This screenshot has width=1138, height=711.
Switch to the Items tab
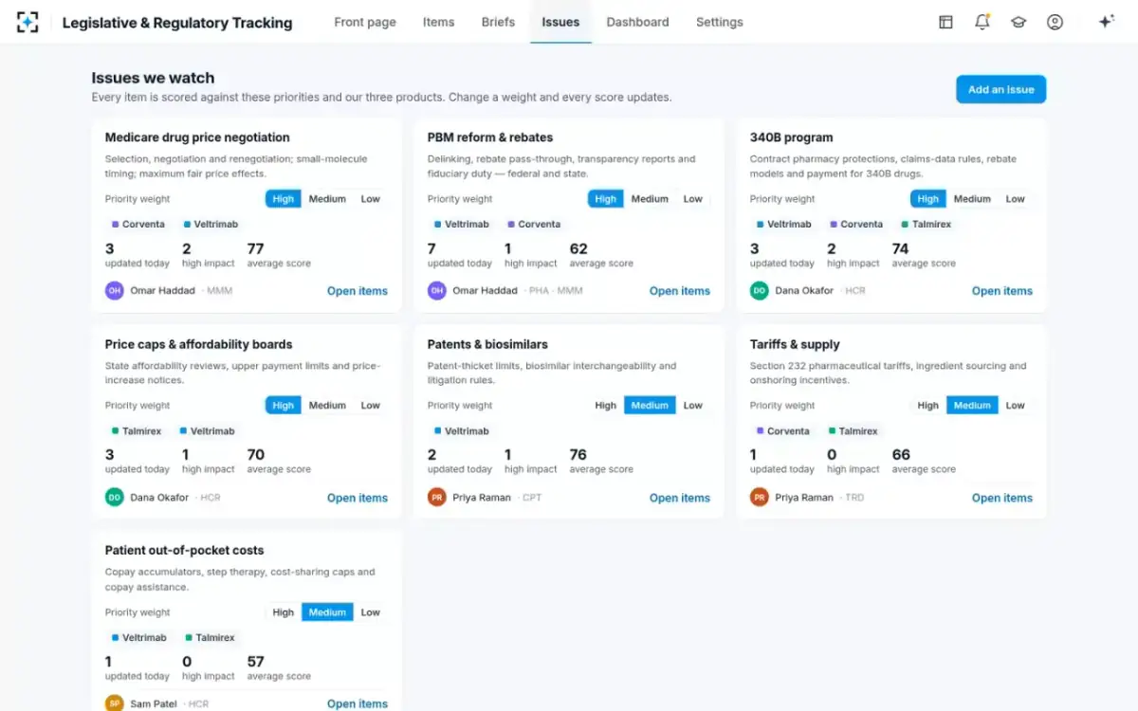click(438, 22)
